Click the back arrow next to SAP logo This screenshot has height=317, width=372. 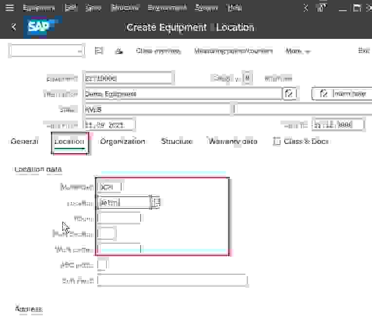pyautogui.click(x=14, y=27)
